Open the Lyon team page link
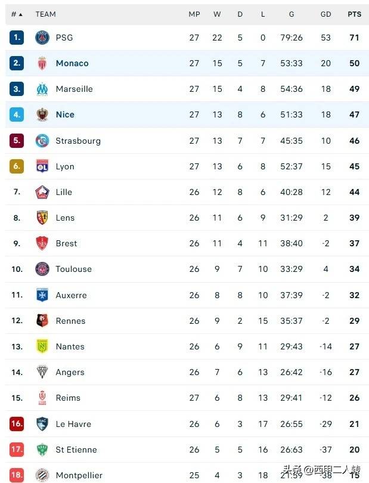Viewport: 369px width, 483px height. coord(65,166)
